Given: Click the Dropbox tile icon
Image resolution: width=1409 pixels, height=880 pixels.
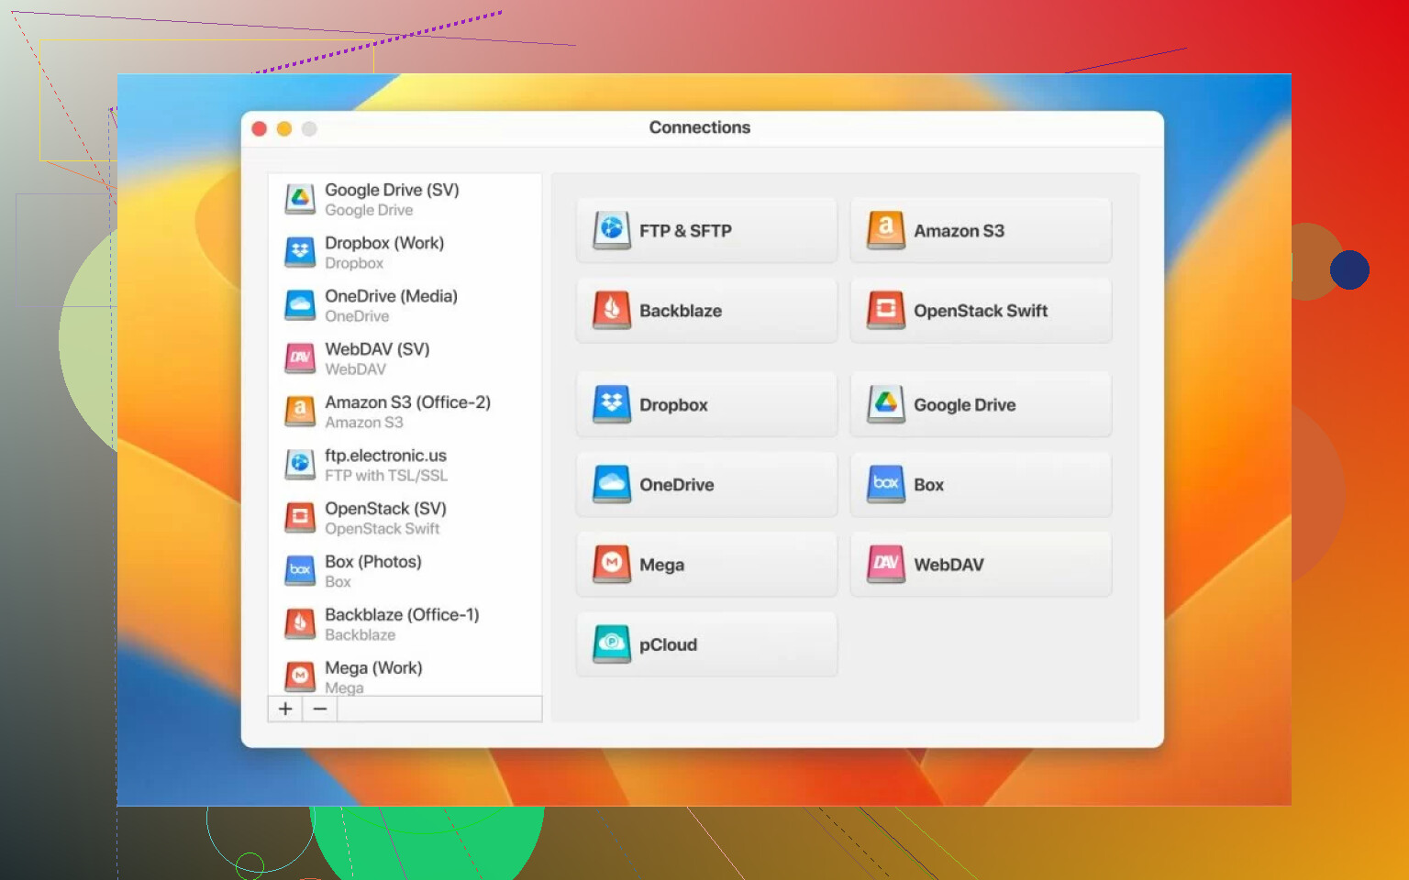Looking at the screenshot, I should (x=612, y=404).
